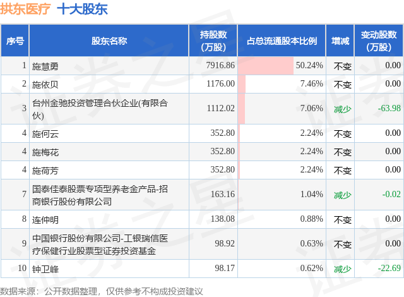Click the 7.46% ratio value
Image resolution: width=404 pixels, height=297 pixels.
[x=311, y=83]
